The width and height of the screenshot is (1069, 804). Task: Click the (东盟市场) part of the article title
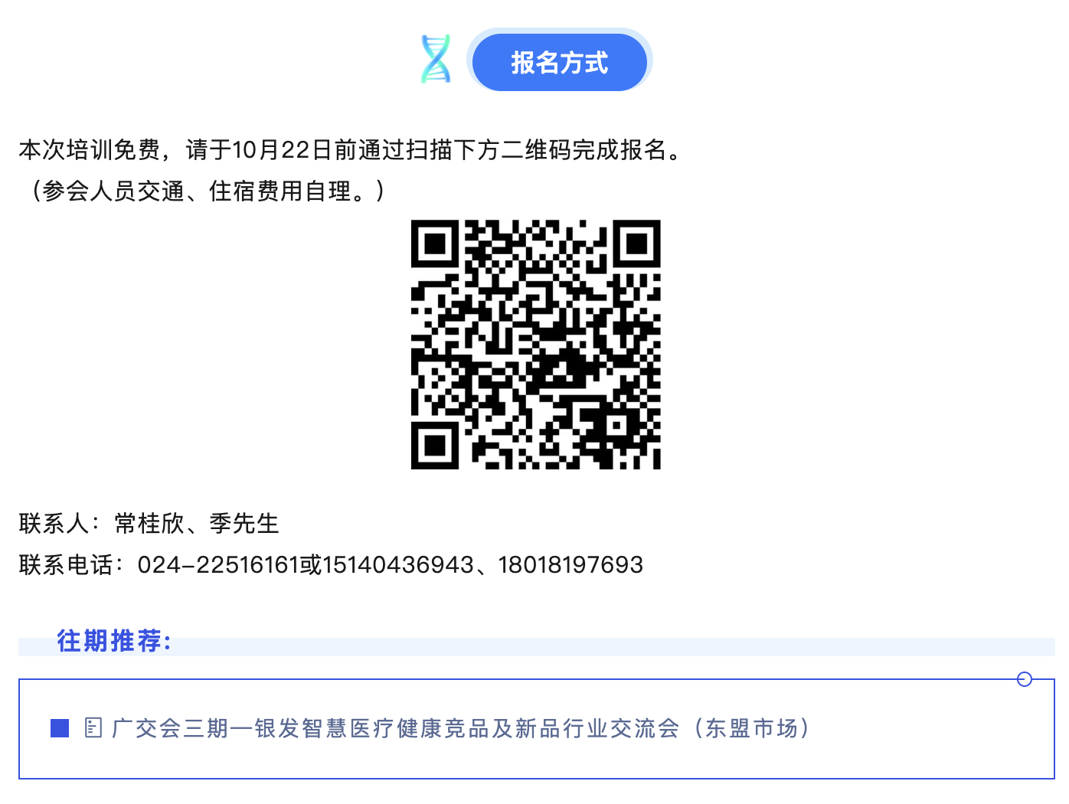(752, 728)
